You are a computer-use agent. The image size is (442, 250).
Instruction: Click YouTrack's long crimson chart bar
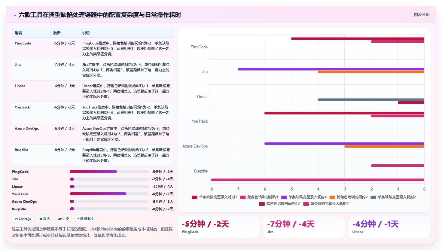tap(344, 113)
